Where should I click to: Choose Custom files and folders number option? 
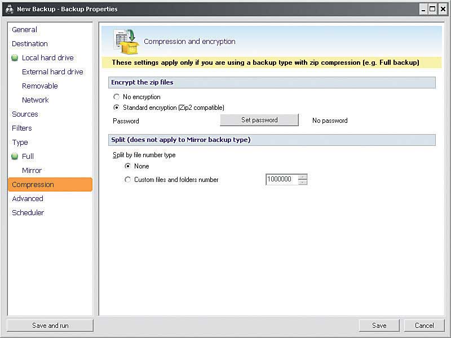point(128,180)
